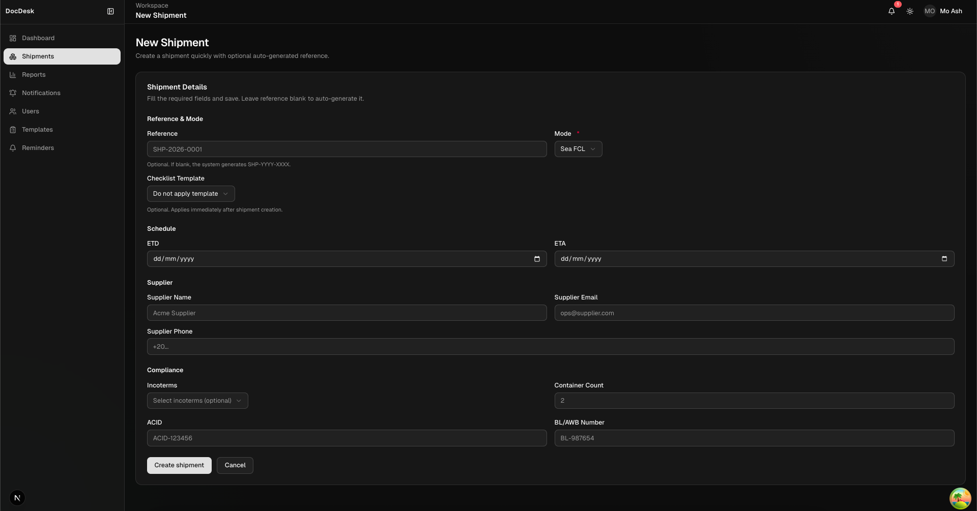Click the Shipment Details heading
The width and height of the screenshot is (977, 511).
(x=177, y=87)
